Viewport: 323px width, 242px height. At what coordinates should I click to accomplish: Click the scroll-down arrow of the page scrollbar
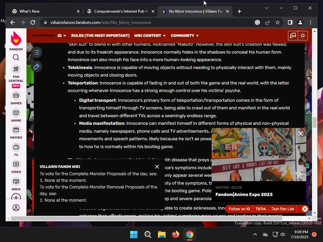(314, 213)
